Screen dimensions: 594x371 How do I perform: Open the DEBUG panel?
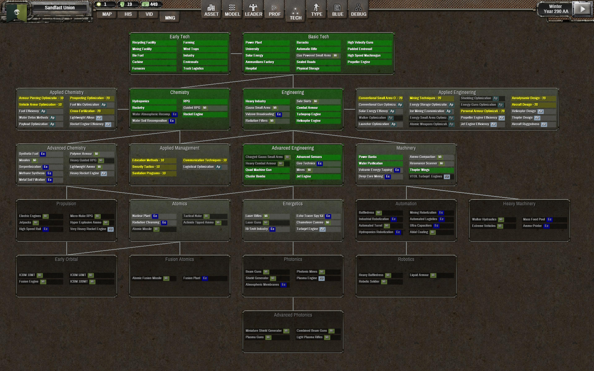coord(358,9)
